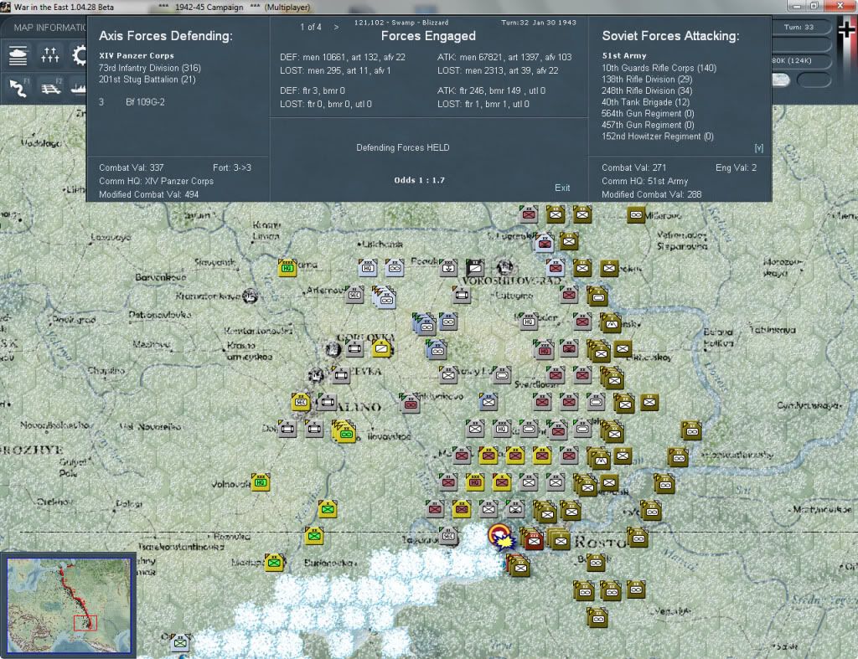858x659 pixels.
Task: Click the "Eng Val: 2" value
Action: click(736, 167)
